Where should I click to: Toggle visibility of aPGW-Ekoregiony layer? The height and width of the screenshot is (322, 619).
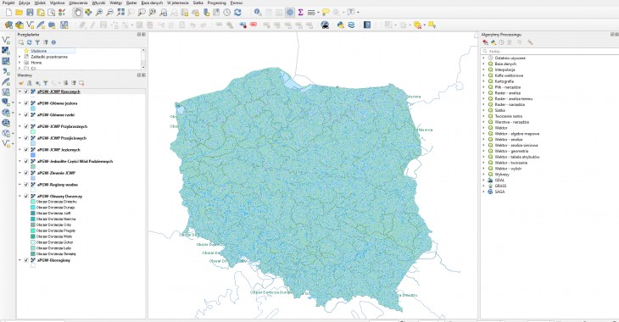tap(26, 260)
